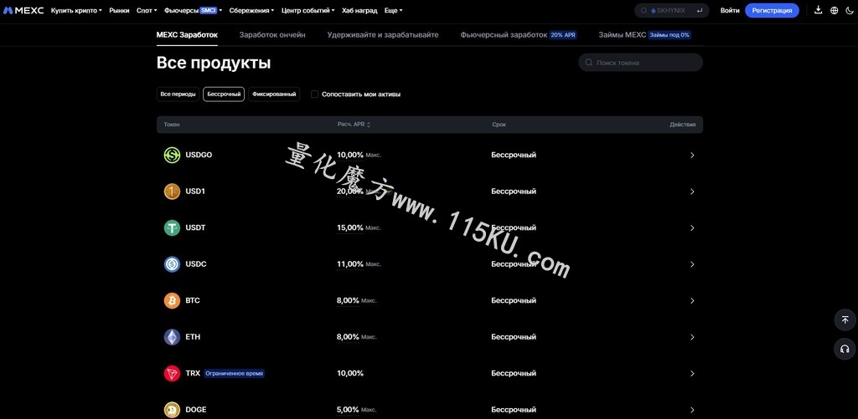
Task: Select the Фиксированный filter
Action: (274, 94)
